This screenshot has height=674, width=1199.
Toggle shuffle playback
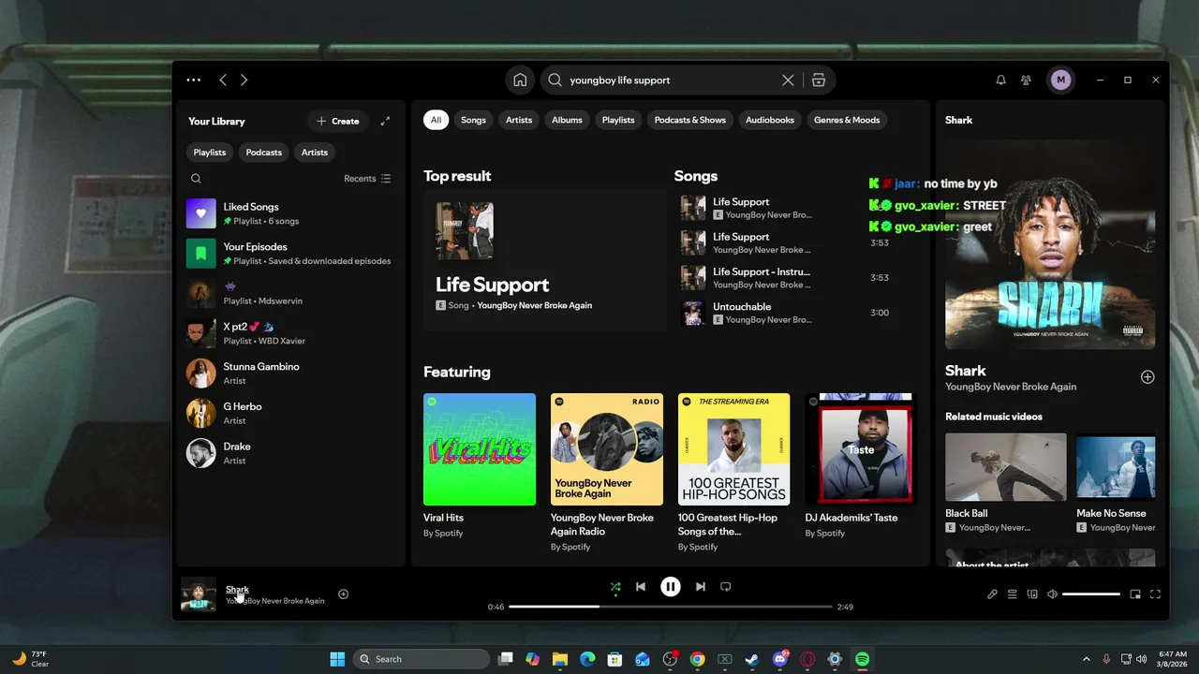click(x=615, y=587)
